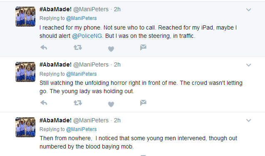
Task: Like the tweet about the steering in traffic
Action: pos(111,49)
